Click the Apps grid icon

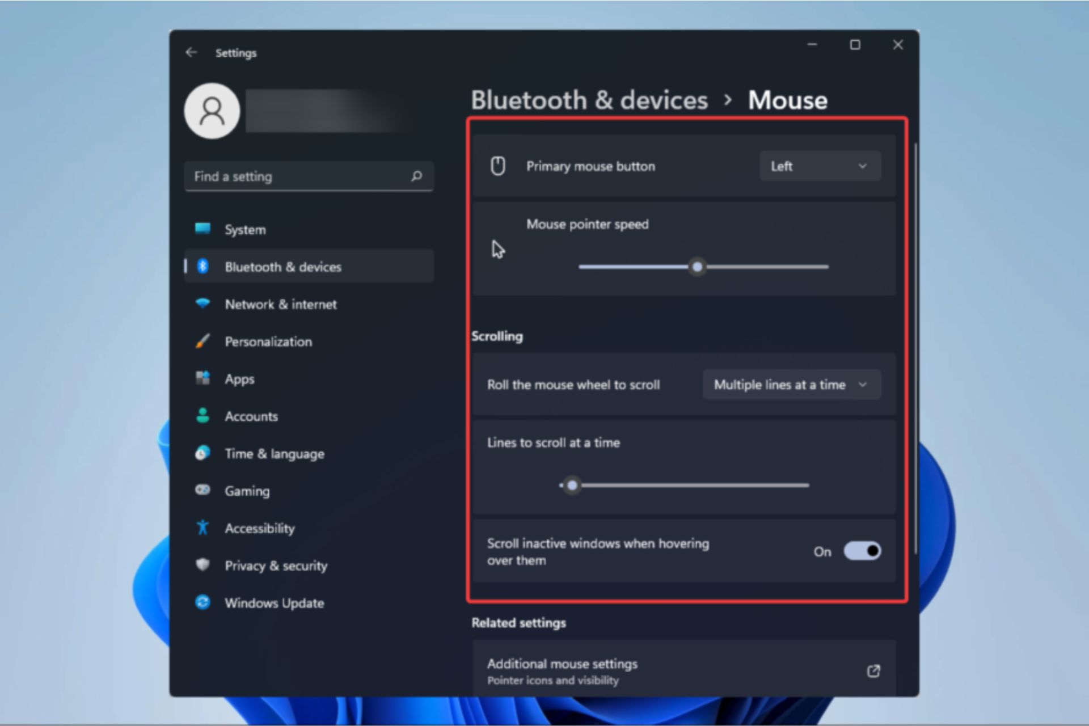202,378
